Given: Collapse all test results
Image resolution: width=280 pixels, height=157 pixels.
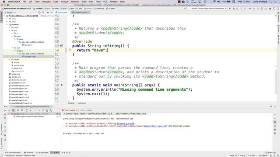Looking at the screenshot, I should (x=31, y=110).
